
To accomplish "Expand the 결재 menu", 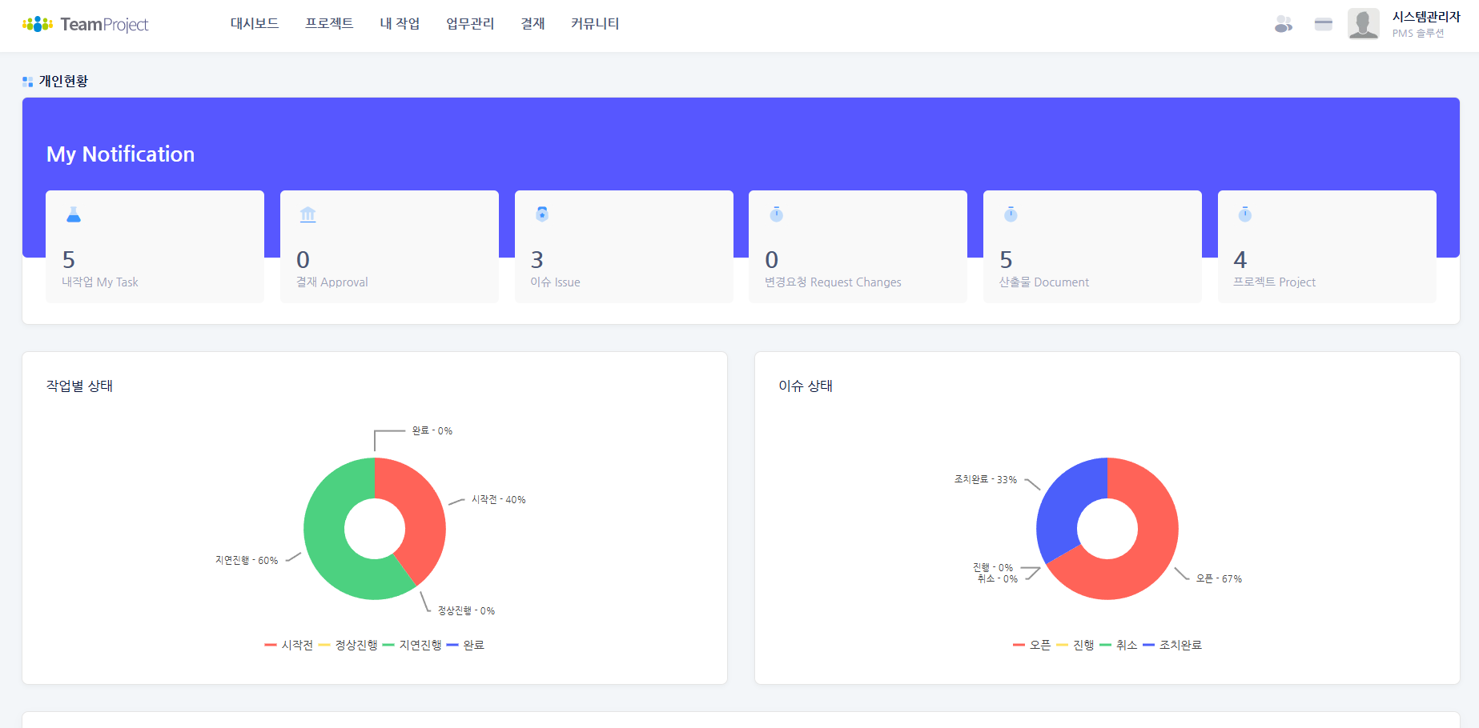I will (533, 24).
